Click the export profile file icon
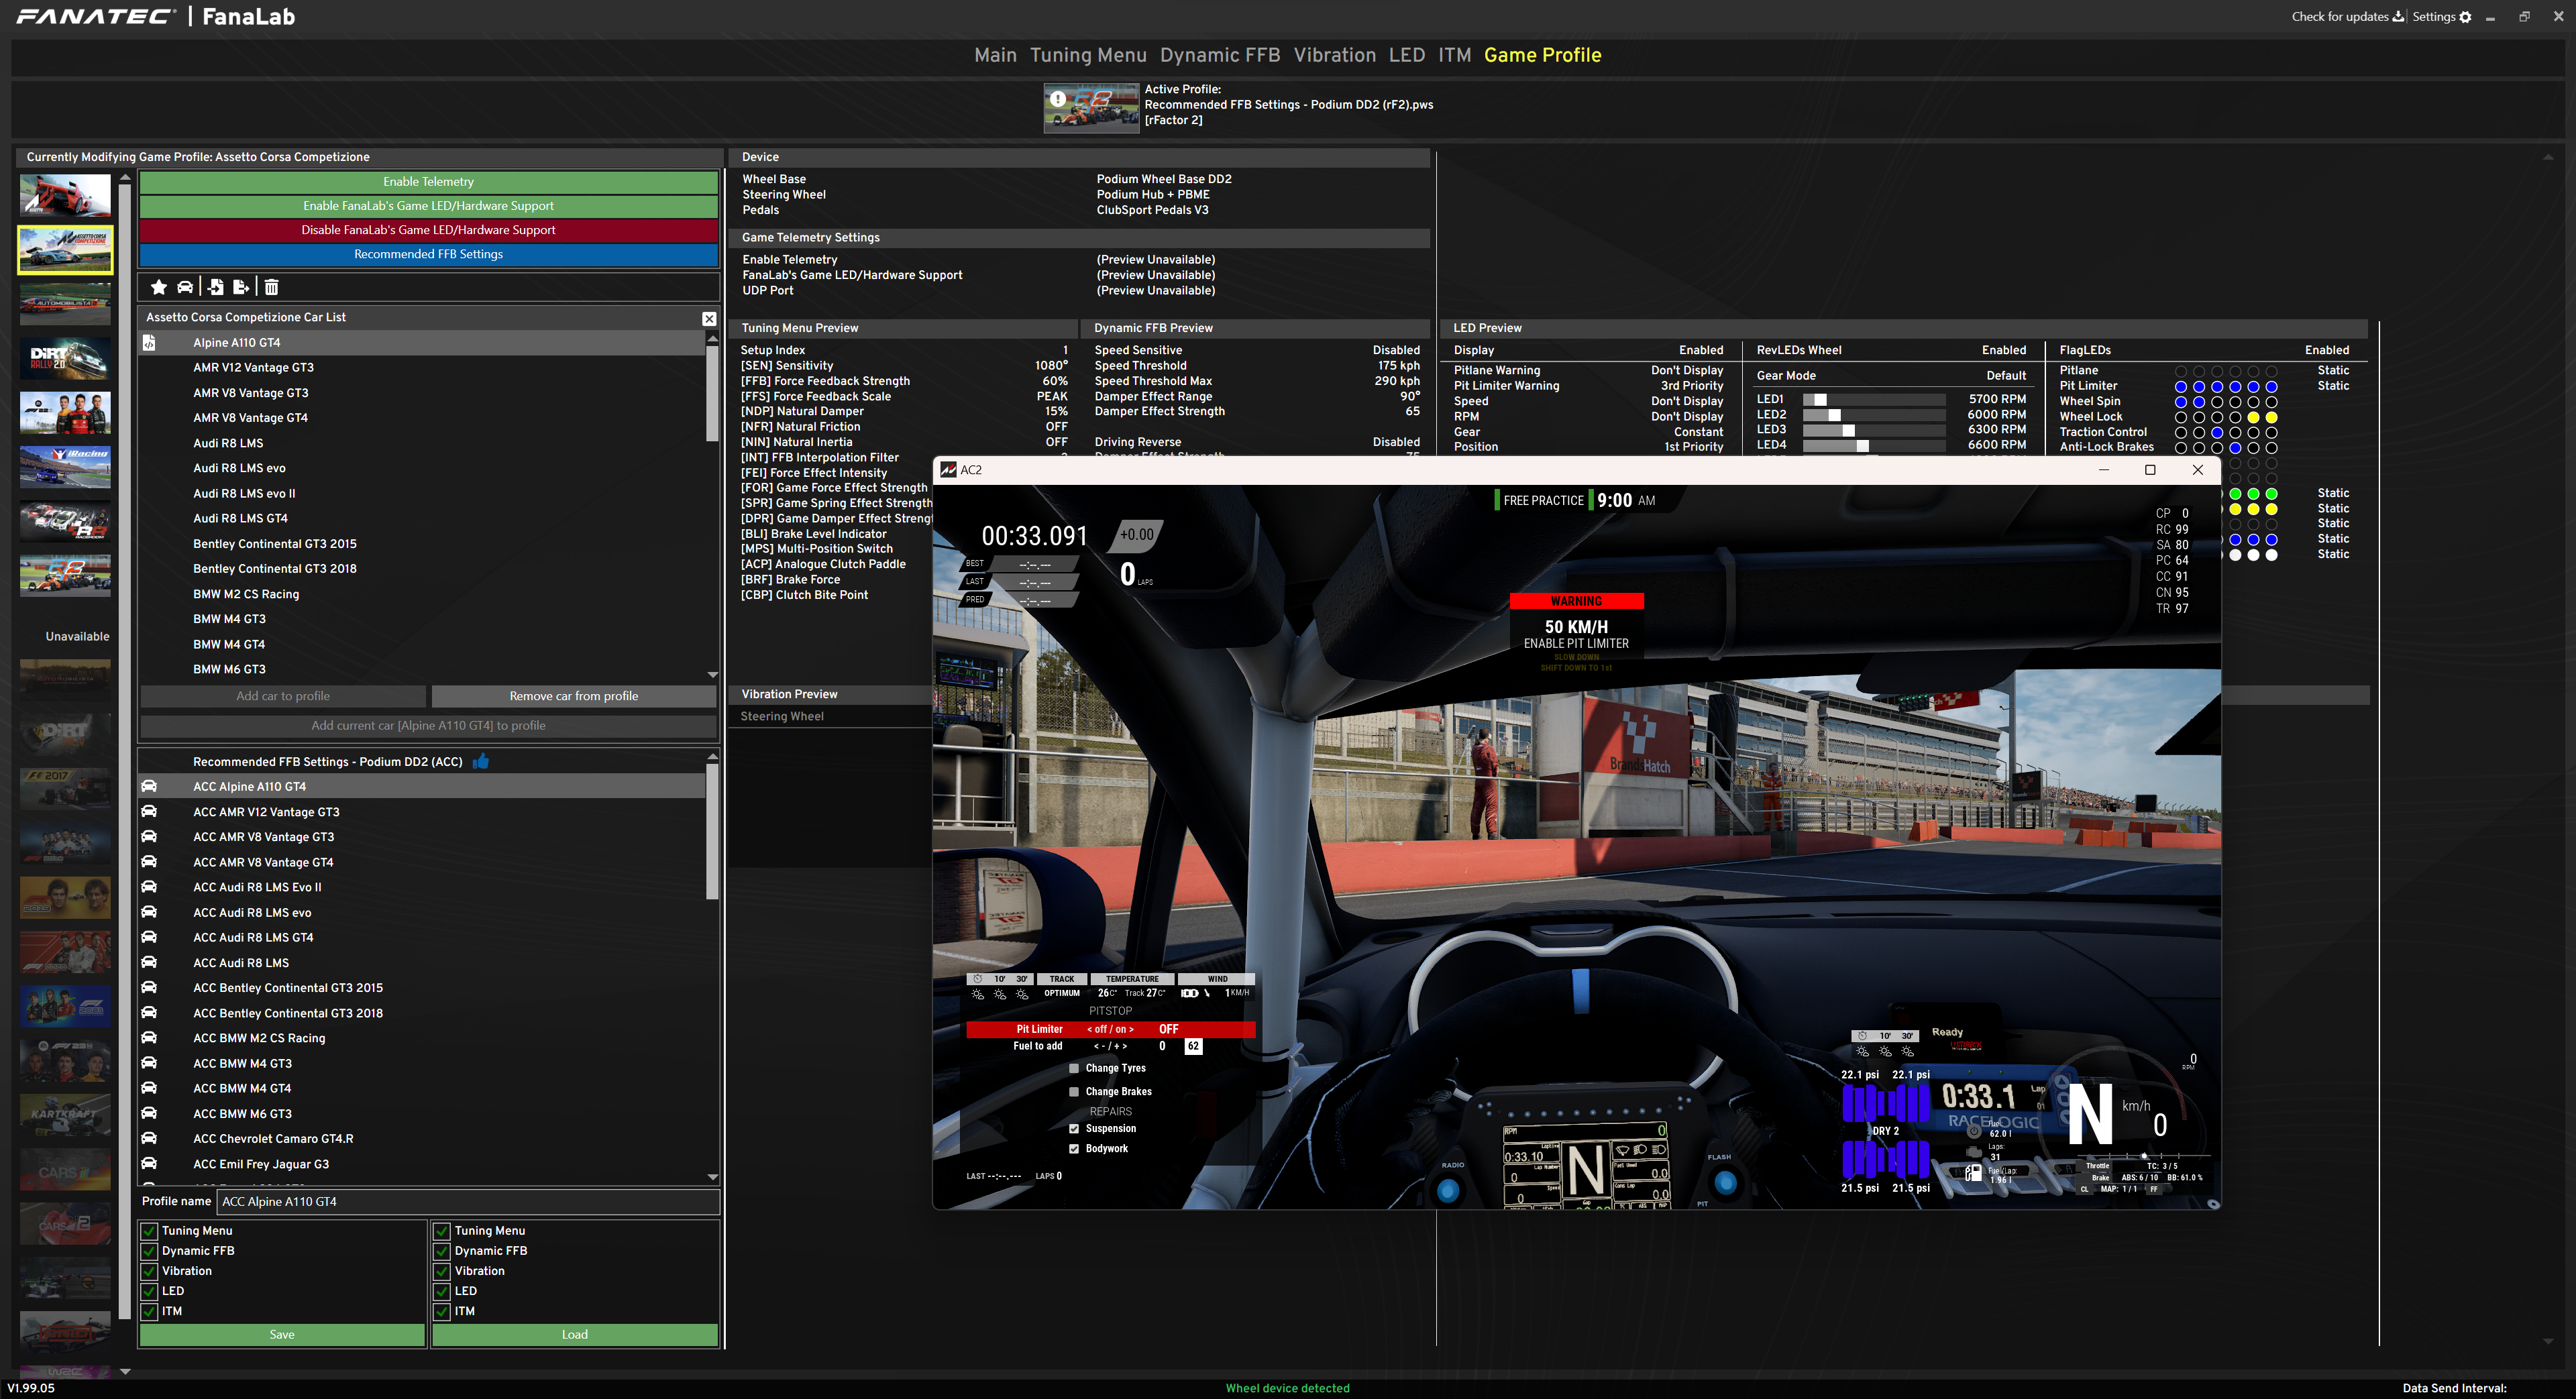This screenshot has width=2576, height=1399. (x=241, y=287)
